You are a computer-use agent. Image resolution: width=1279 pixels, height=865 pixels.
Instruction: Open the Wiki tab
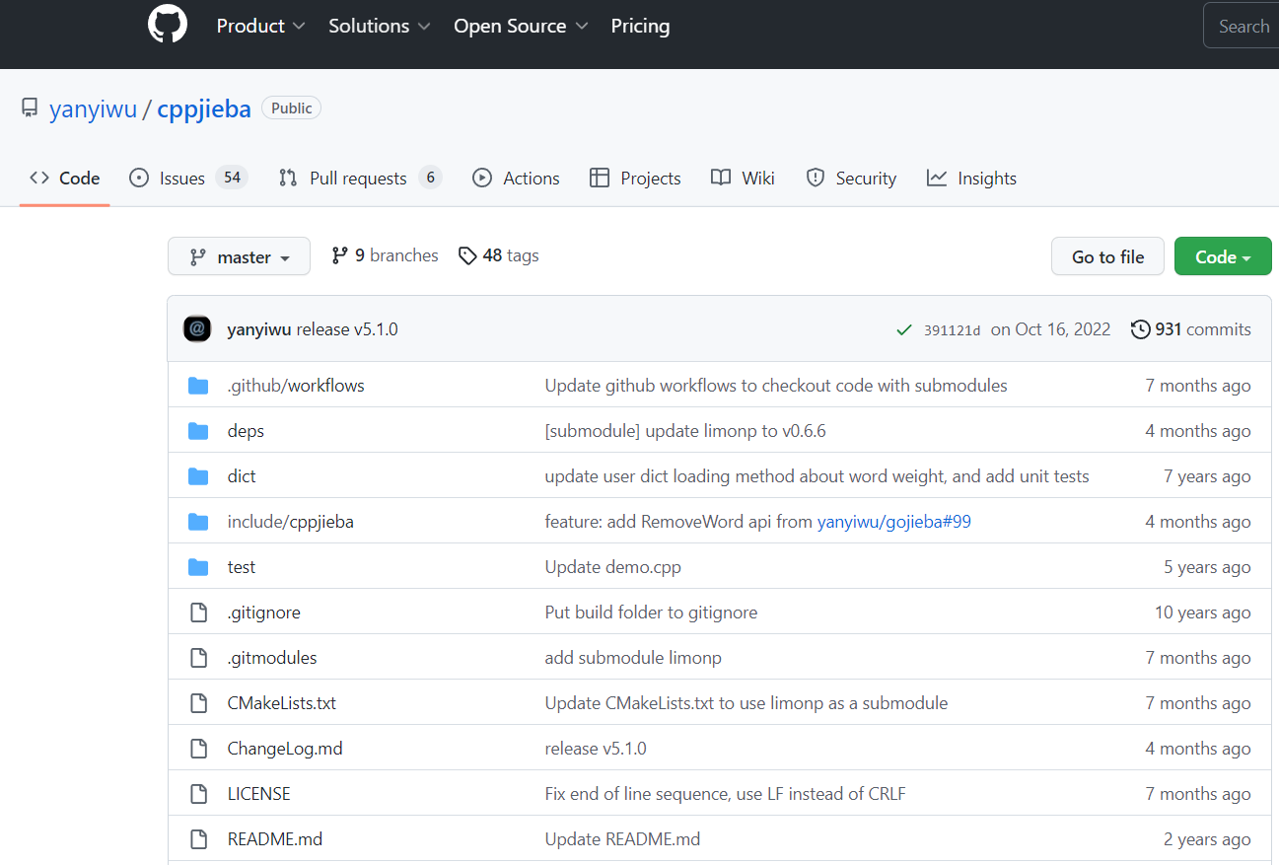click(x=743, y=179)
